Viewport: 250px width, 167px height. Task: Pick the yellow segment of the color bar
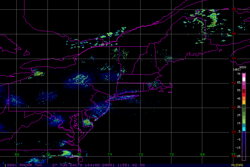click(x=244, y=102)
